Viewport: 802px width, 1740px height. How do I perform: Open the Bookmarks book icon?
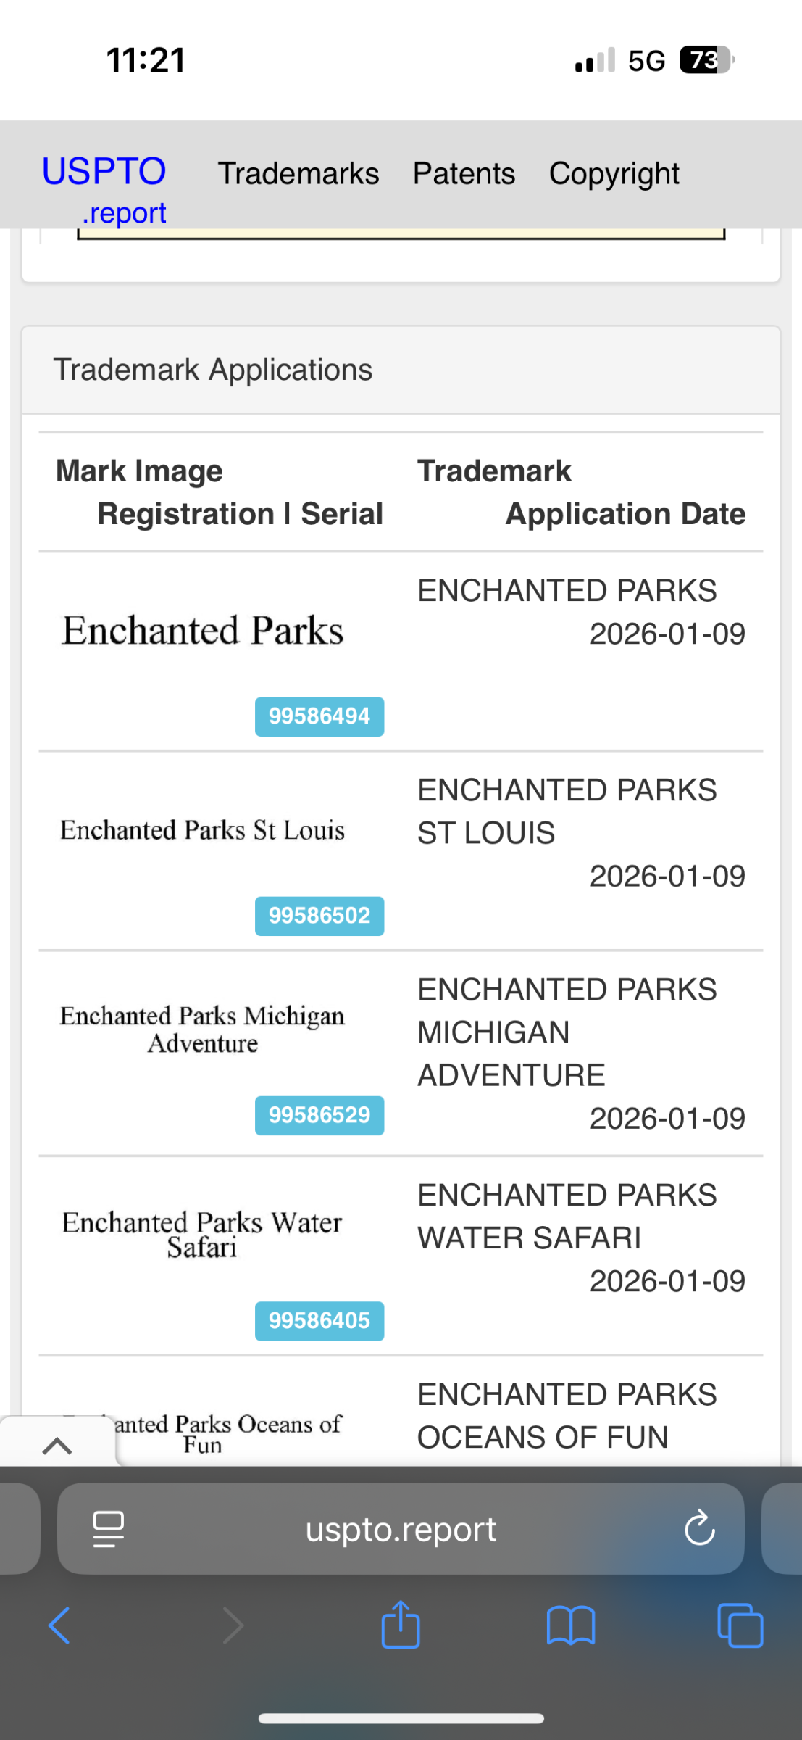click(x=571, y=1625)
